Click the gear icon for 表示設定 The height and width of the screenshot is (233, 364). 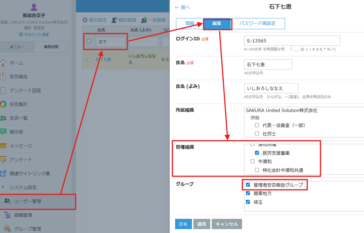(85, 20)
